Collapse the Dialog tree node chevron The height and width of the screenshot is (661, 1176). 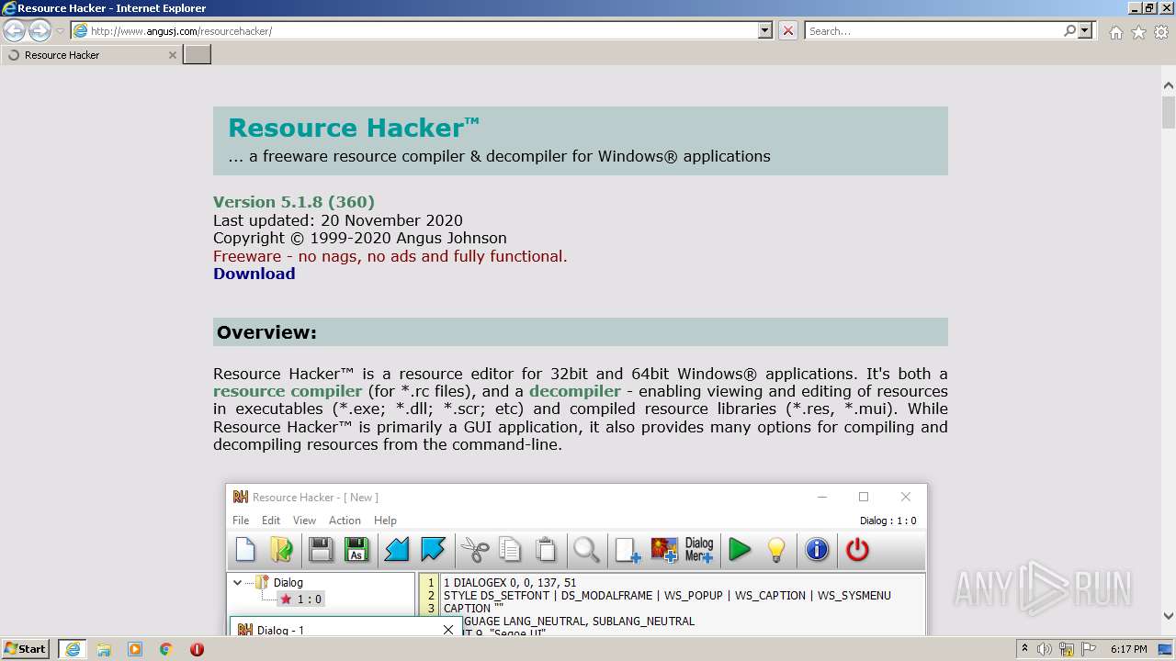[238, 582]
